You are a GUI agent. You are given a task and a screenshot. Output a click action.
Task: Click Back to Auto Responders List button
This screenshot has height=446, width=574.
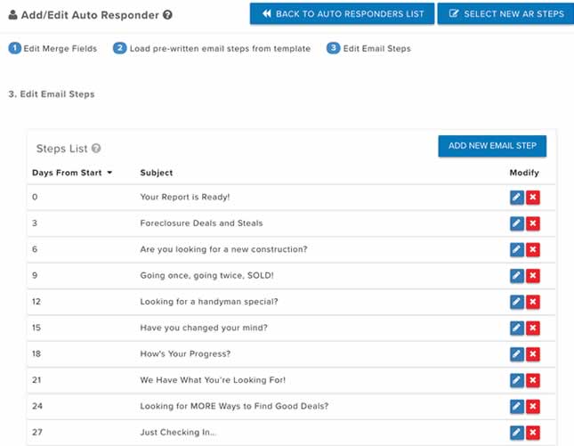(x=343, y=14)
